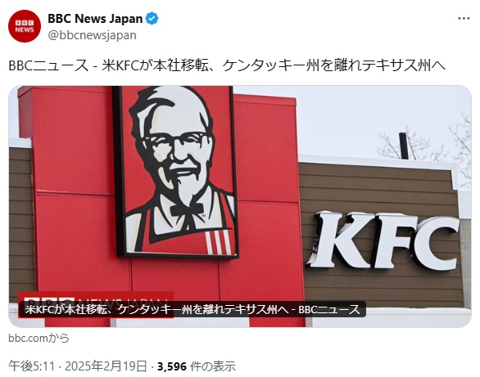The height and width of the screenshot is (377, 480).
Task: Click the 2025年2月19日 date
Action: pos(106,366)
